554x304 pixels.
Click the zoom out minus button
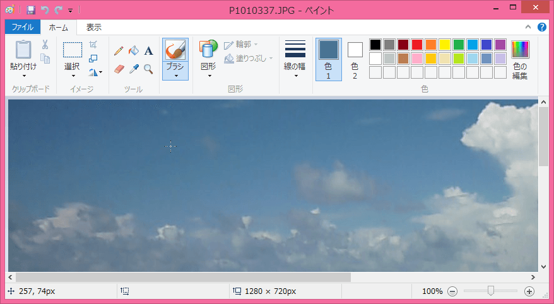point(452,291)
